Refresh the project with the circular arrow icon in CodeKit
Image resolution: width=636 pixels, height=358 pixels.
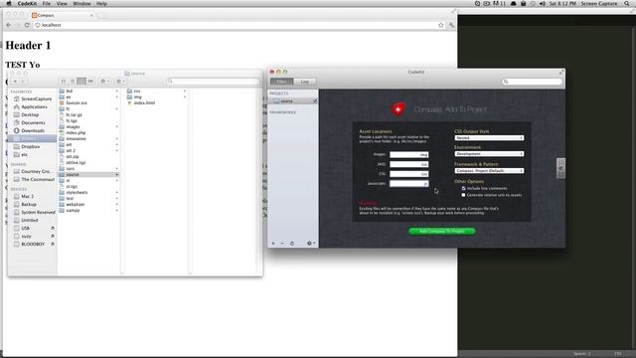pos(292,243)
